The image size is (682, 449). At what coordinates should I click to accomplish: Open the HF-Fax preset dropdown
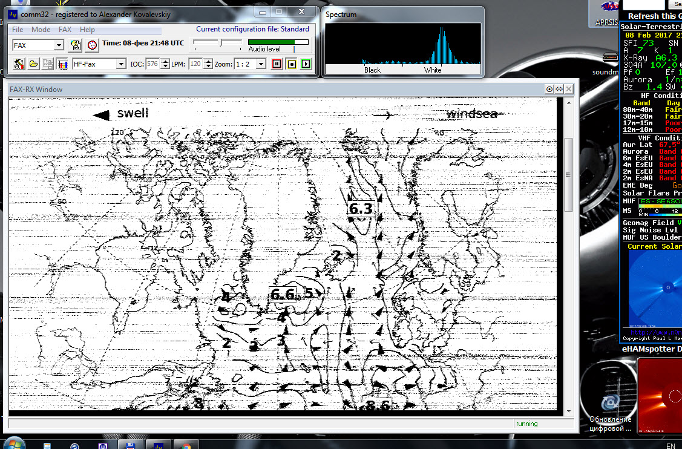[x=121, y=64]
